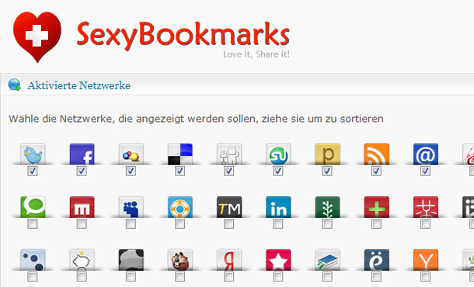
Task: Click the blue email @ icon
Action: click(x=426, y=154)
